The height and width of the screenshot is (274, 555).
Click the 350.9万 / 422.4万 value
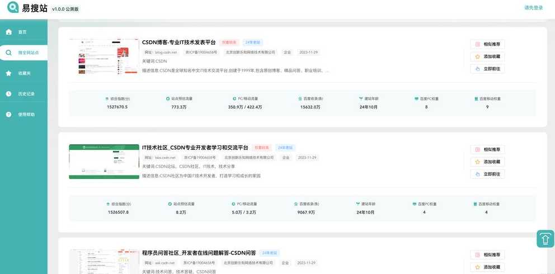(245, 107)
